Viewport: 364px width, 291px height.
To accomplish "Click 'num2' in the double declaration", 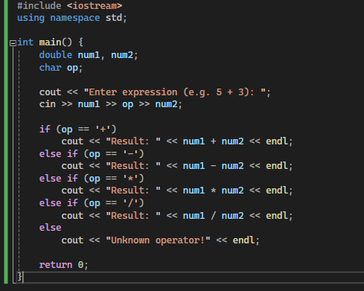I will coord(122,55).
